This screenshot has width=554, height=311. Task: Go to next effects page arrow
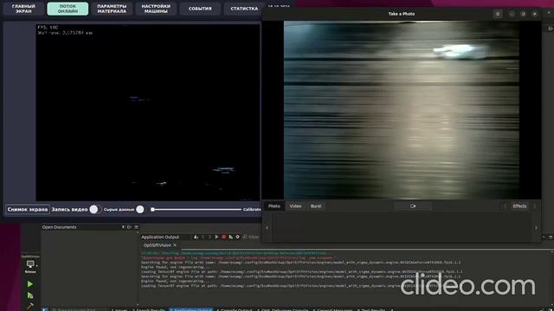534,206
